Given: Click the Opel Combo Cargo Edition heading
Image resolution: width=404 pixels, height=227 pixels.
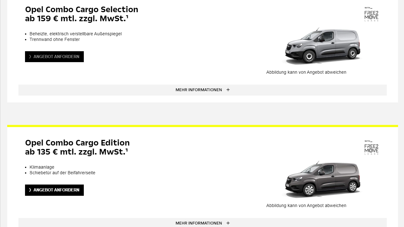Looking at the screenshot, I should (77, 143).
